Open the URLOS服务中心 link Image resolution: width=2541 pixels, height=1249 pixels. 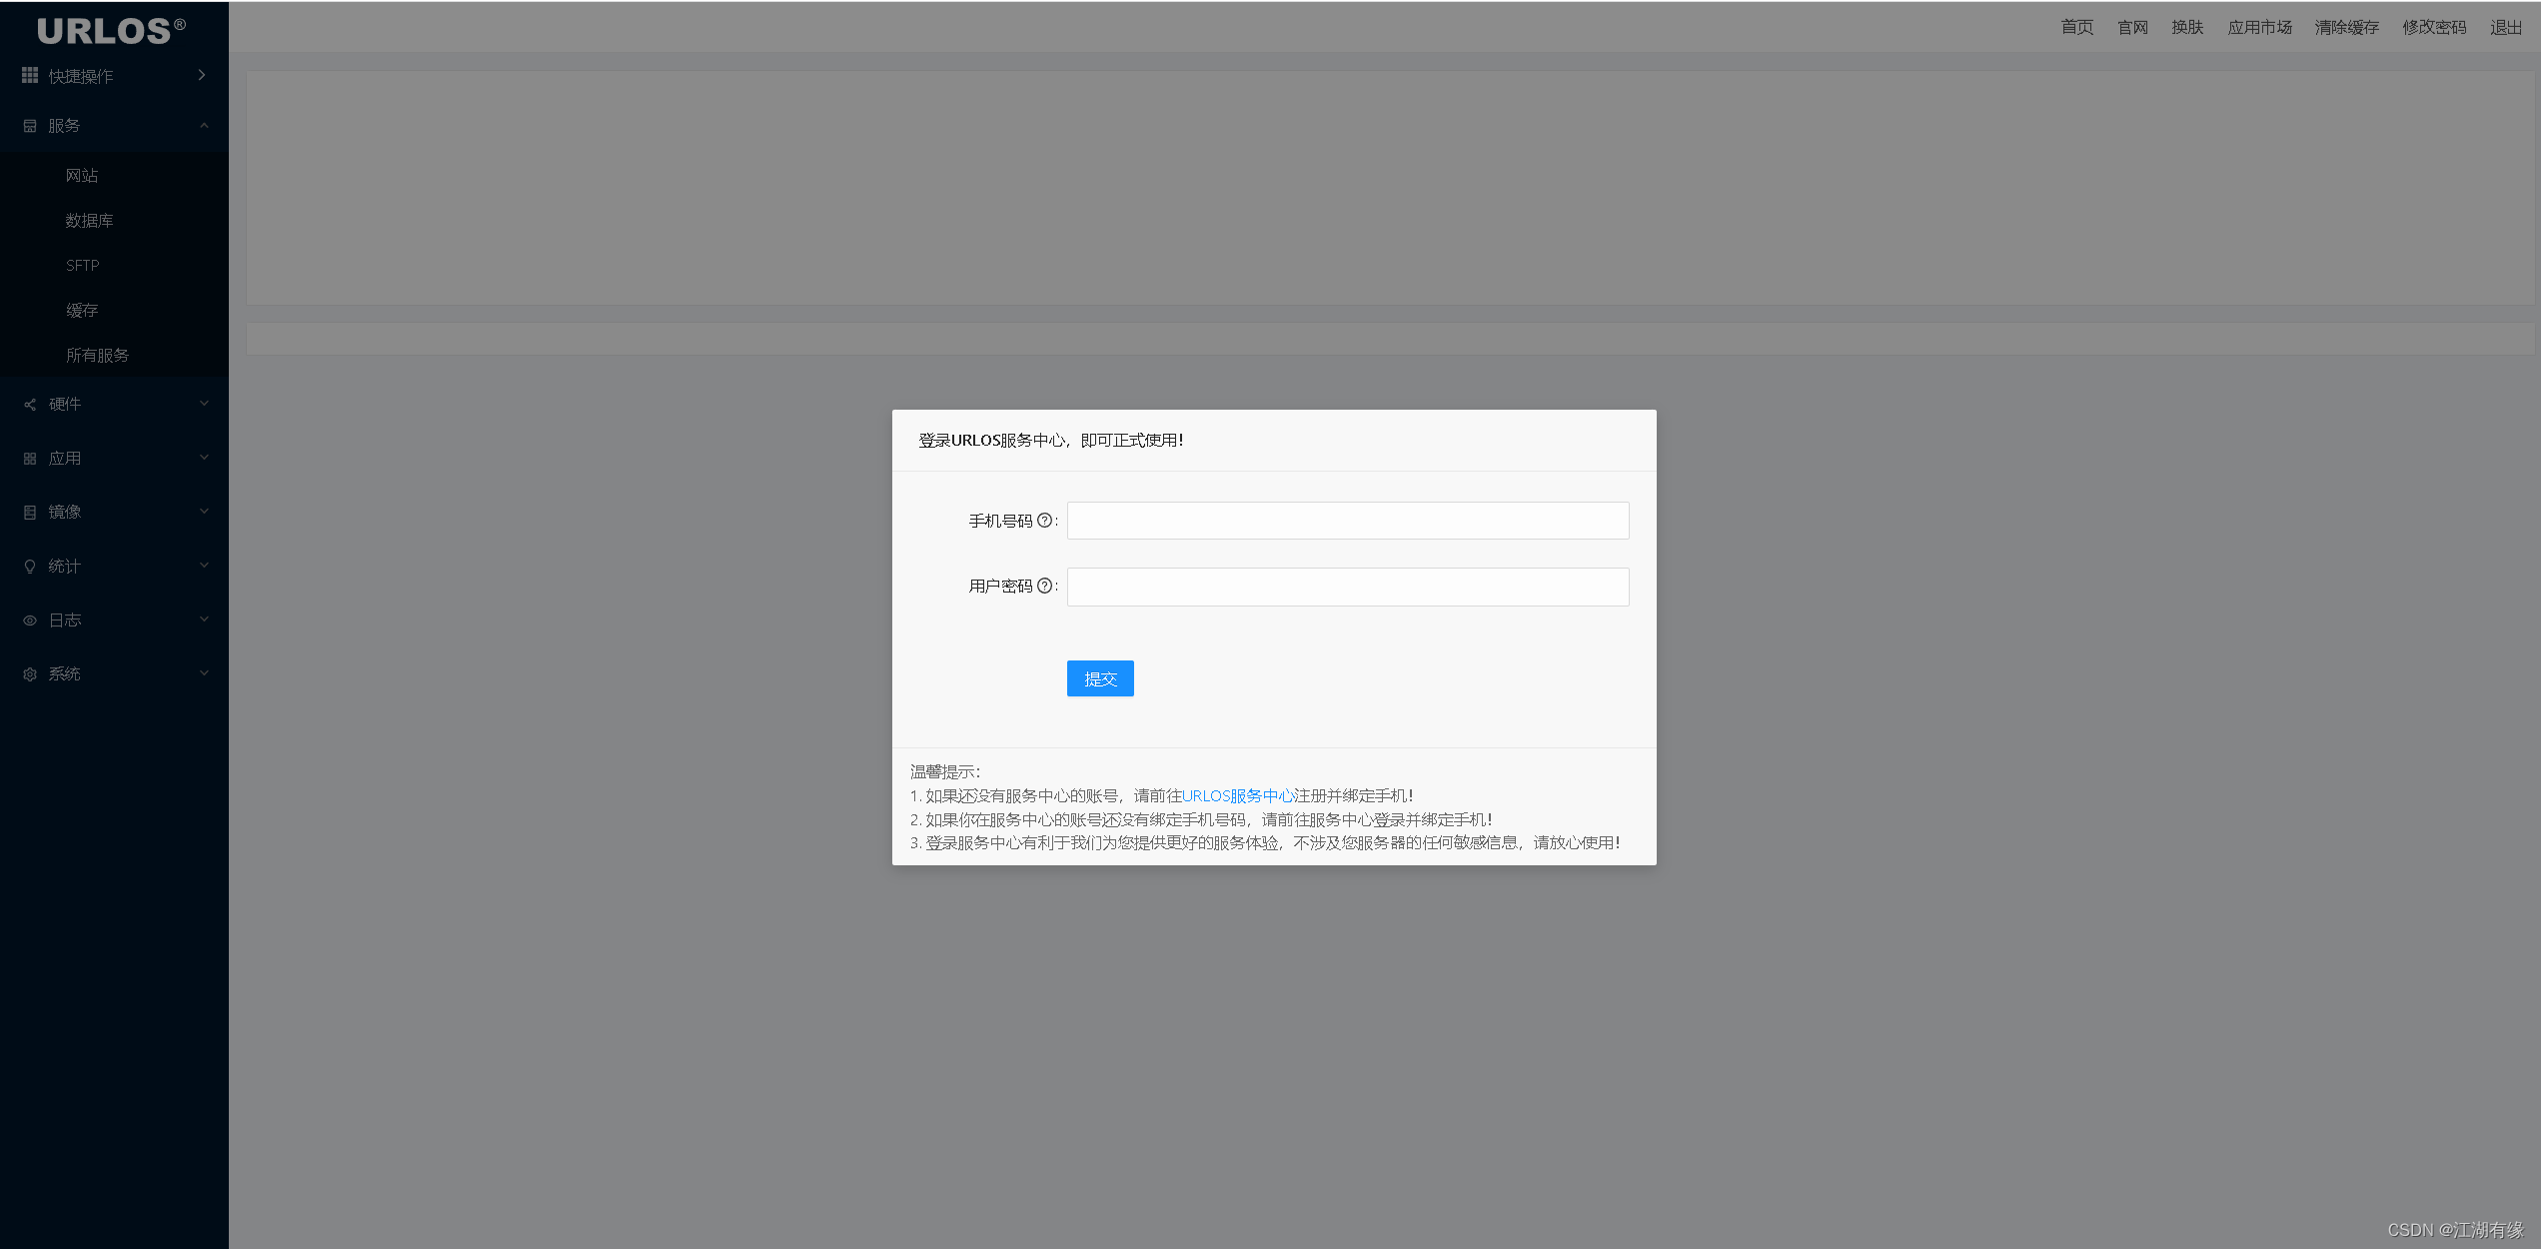click(x=1236, y=795)
